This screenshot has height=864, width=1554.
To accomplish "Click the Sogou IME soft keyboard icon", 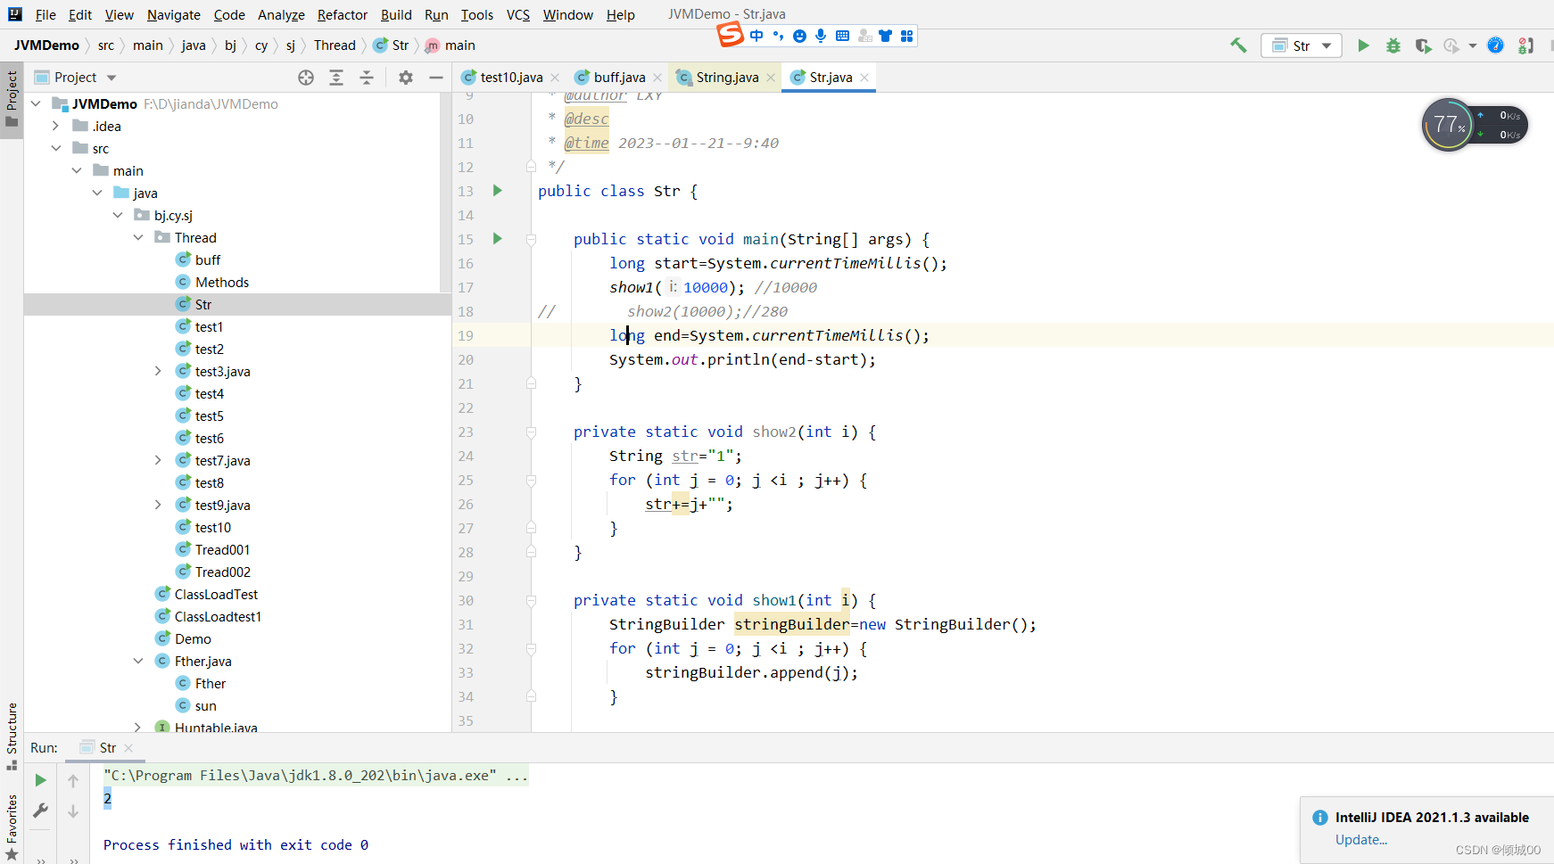I will click(842, 36).
